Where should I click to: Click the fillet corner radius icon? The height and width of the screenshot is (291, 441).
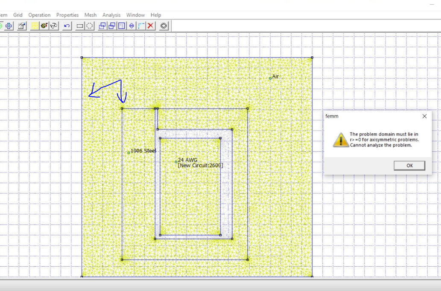click(141, 26)
